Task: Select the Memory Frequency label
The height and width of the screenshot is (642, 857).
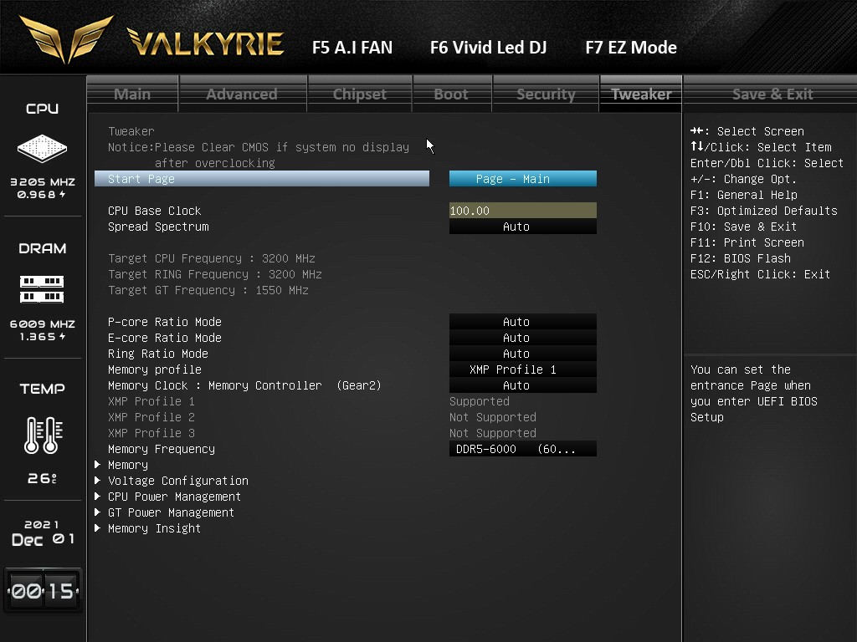Action: 162,449
